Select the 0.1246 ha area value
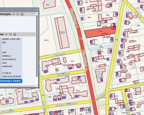Screen dimensions: 144x115 coord(7,73)
